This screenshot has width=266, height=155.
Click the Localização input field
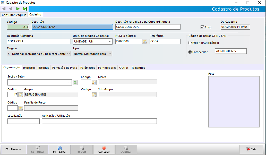click(24, 121)
